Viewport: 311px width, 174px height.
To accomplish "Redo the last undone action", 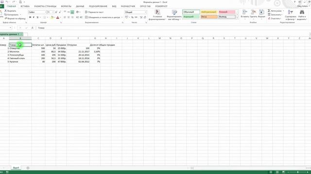I will point(14,2).
